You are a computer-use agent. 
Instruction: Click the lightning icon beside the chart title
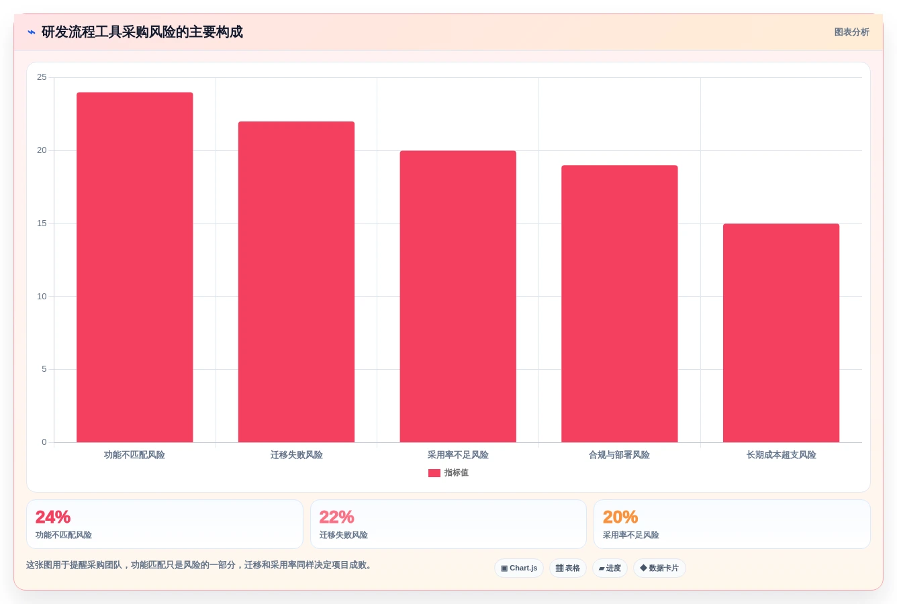coord(32,32)
